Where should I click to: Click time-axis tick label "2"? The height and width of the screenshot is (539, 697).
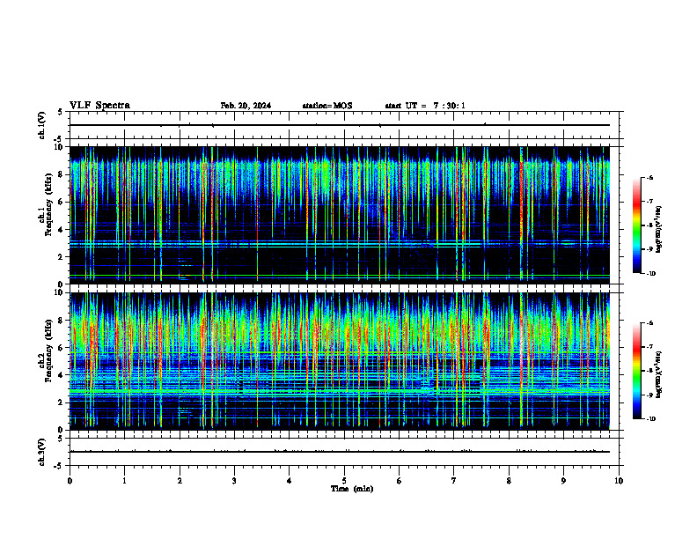(180, 481)
